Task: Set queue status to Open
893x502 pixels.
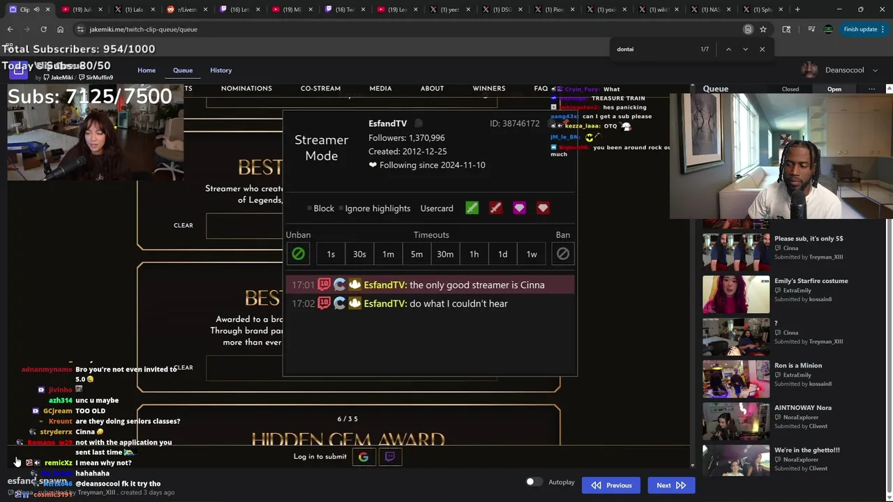Action: pyautogui.click(x=834, y=89)
